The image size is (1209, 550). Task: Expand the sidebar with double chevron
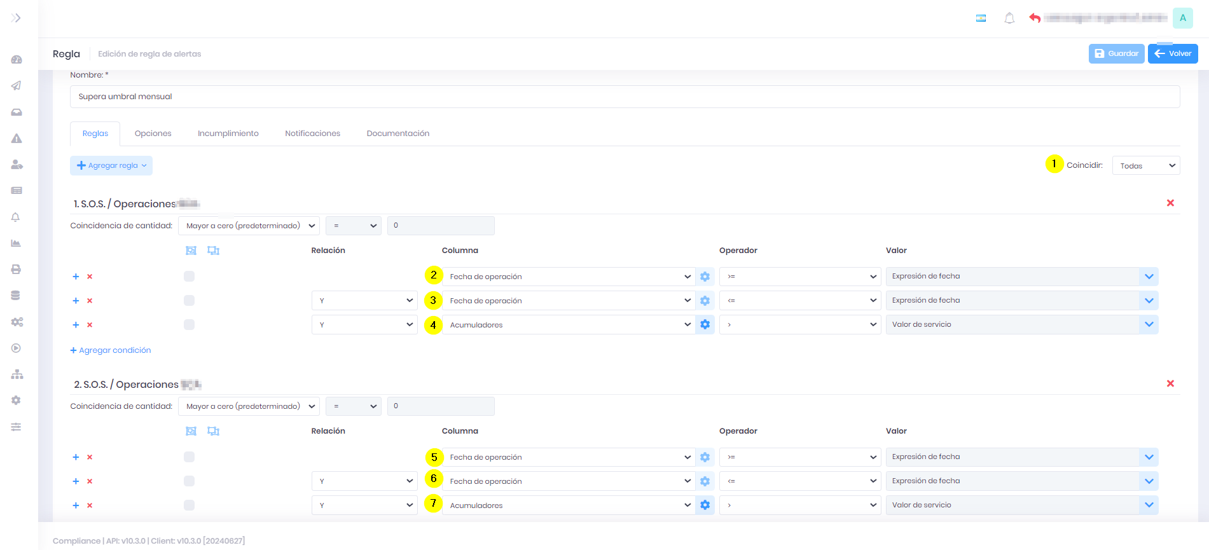tap(16, 18)
